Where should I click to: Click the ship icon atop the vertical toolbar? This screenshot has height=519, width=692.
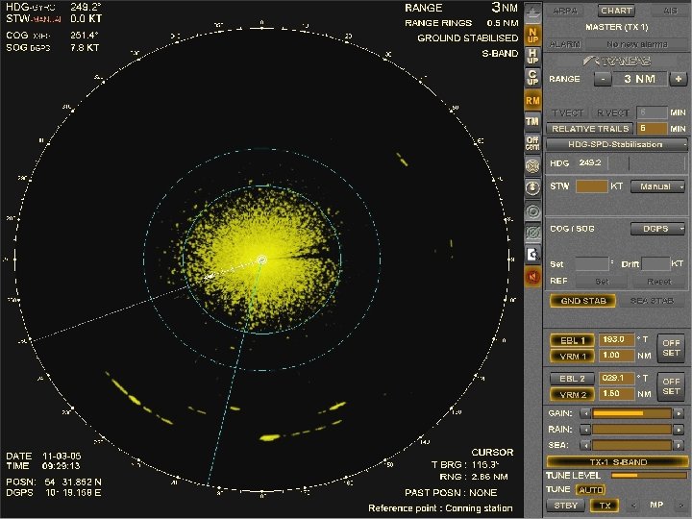[x=532, y=12]
